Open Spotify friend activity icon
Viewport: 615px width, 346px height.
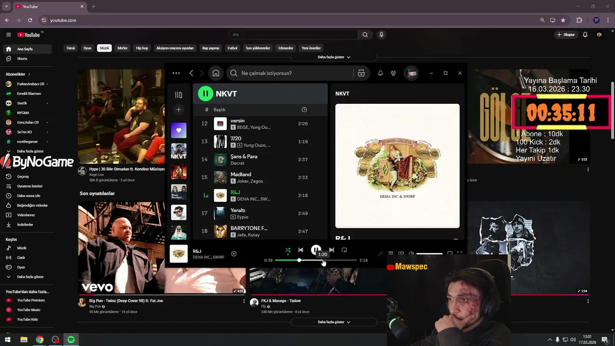394,73
